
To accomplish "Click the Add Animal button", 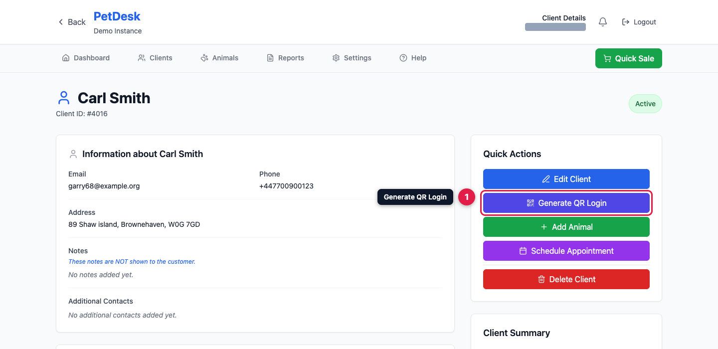I will point(566,227).
